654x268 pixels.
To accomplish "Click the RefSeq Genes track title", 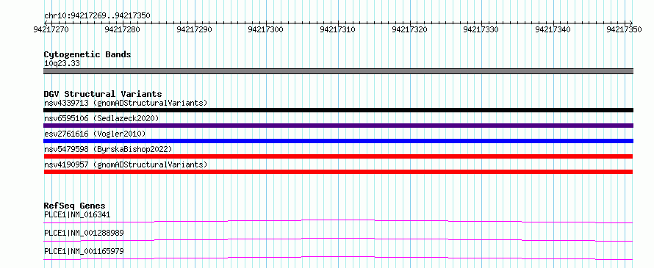I will 75,206.
